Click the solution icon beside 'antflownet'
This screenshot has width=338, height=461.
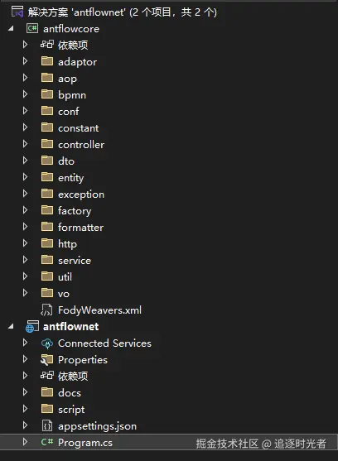point(17,12)
